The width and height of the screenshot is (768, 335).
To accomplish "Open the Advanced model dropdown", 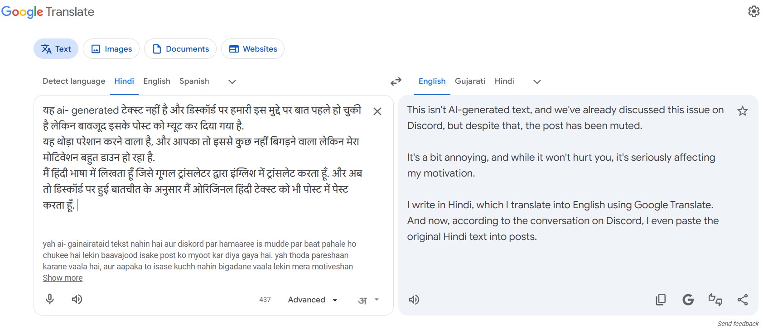I will (313, 300).
